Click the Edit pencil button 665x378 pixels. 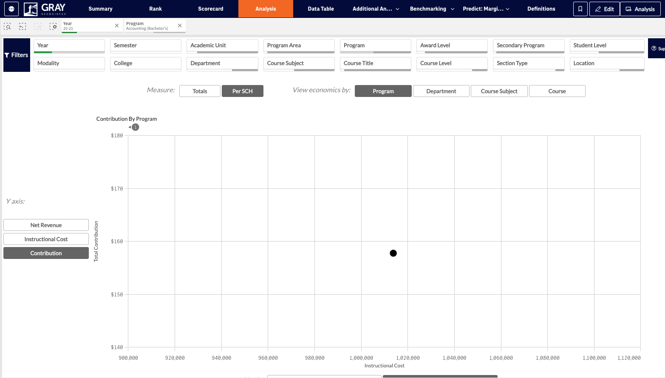[604, 9]
